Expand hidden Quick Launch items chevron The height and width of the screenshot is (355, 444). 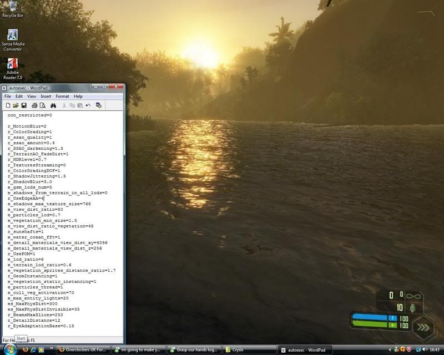tap(52, 348)
